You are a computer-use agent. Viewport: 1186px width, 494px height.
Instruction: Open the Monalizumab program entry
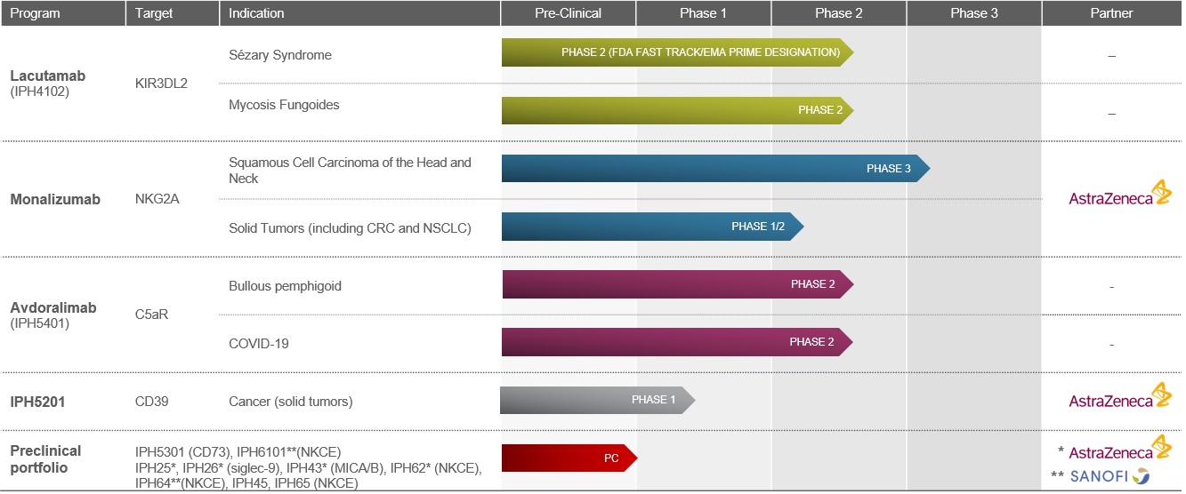[55, 200]
